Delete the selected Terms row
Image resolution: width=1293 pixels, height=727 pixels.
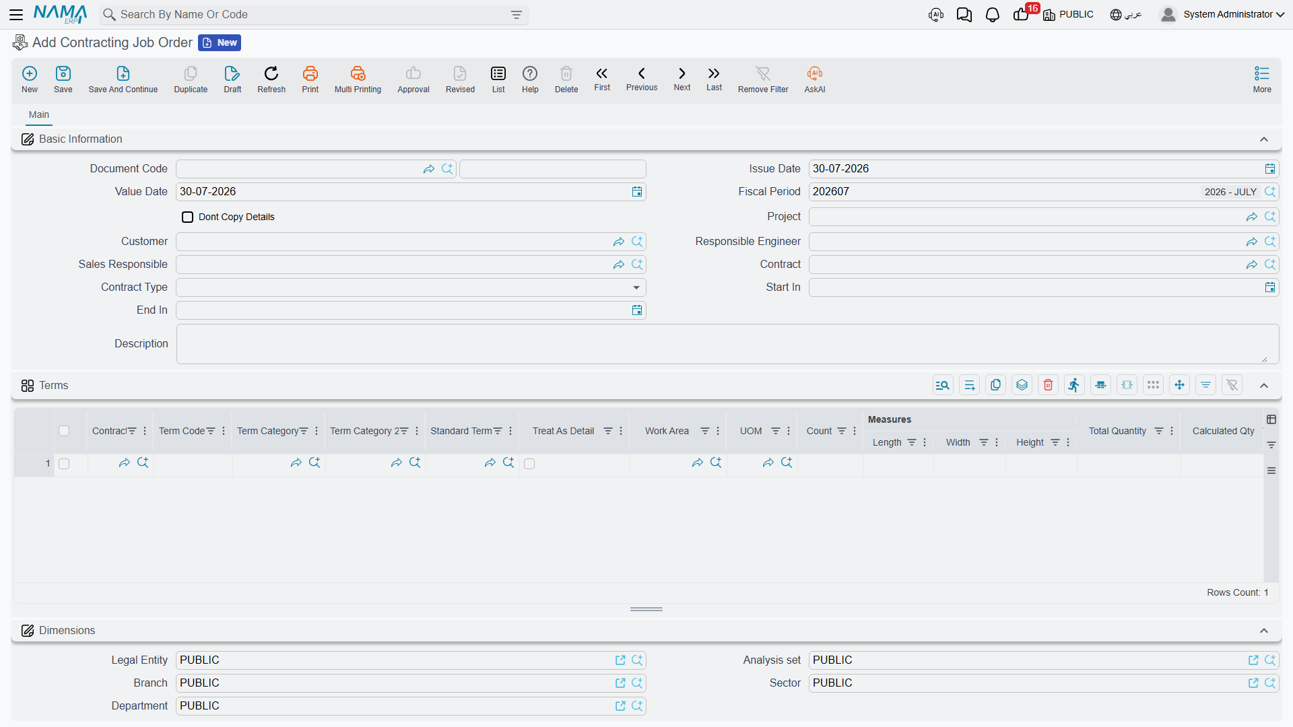[x=1048, y=385]
